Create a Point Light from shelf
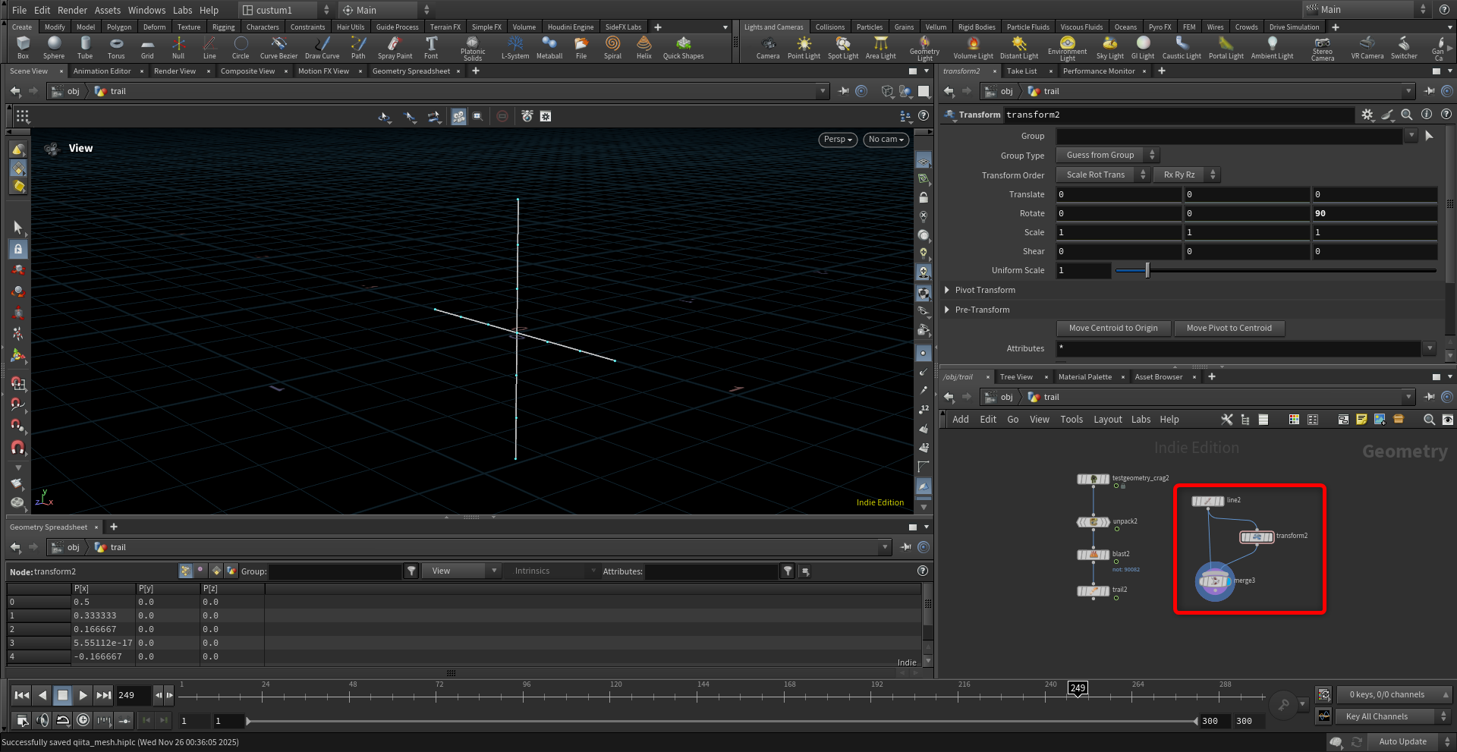Screen dimensions: 1457x752 [804, 46]
